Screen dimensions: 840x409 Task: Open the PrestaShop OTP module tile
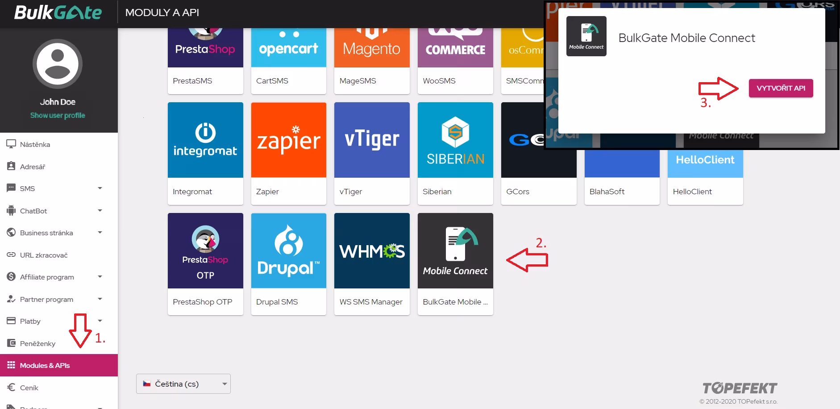point(205,264)
